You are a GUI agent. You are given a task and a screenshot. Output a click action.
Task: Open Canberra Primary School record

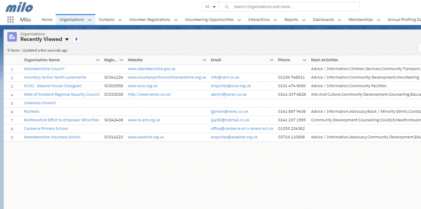46,129
